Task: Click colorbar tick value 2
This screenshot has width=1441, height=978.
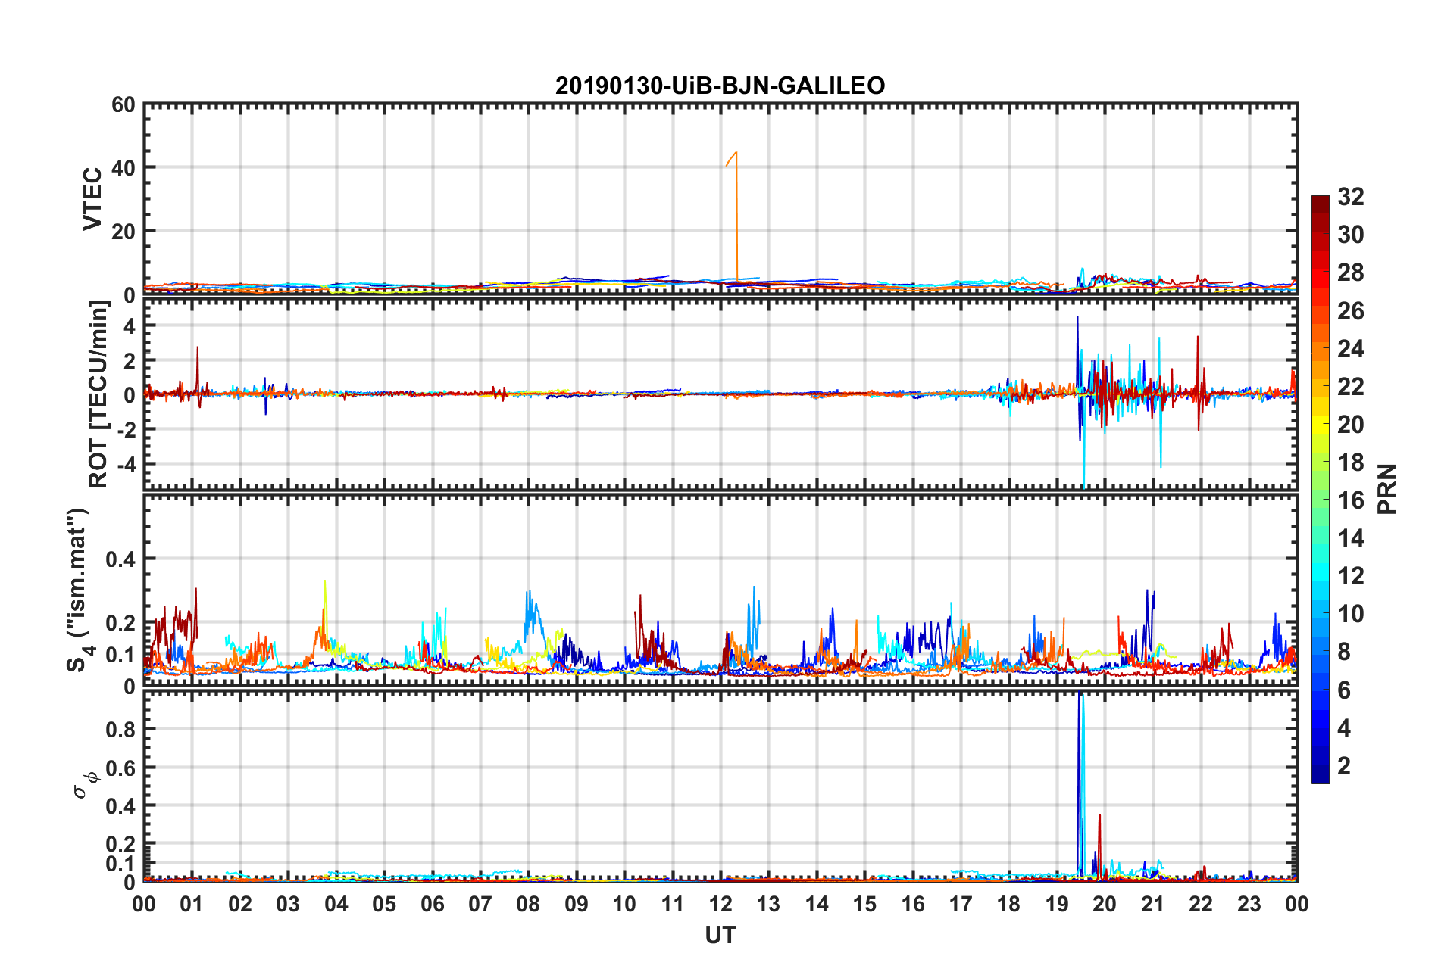Action: (1344, 766)
